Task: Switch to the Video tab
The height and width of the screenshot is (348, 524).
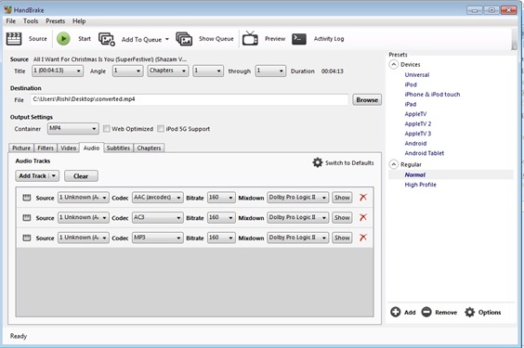Action: pos(68,148)
